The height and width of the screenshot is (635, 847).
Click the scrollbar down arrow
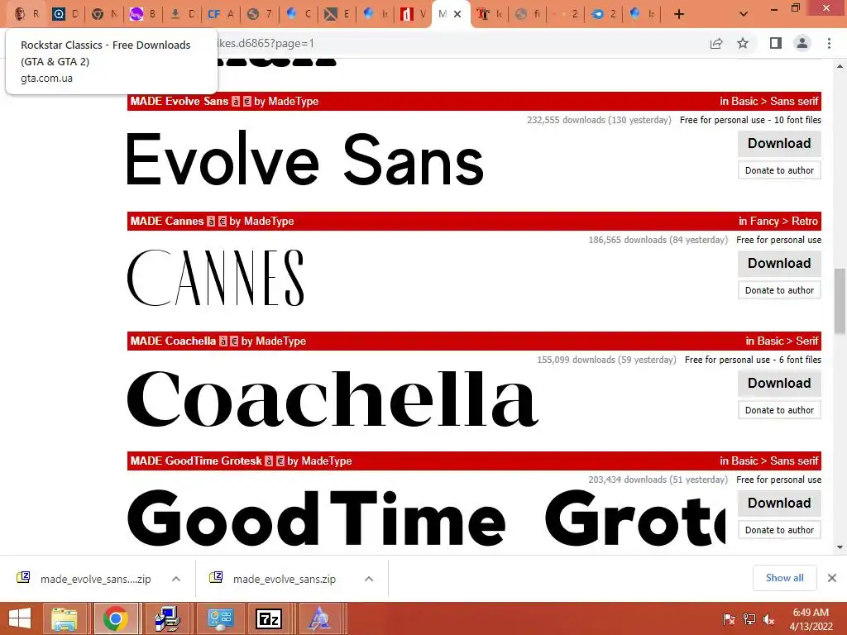840,547
